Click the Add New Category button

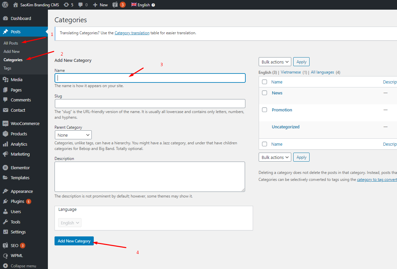pyautogui.click(x=74, y=241)
